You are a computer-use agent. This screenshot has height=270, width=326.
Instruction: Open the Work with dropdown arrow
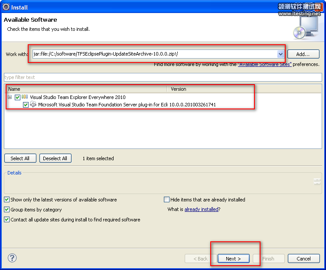280,54
